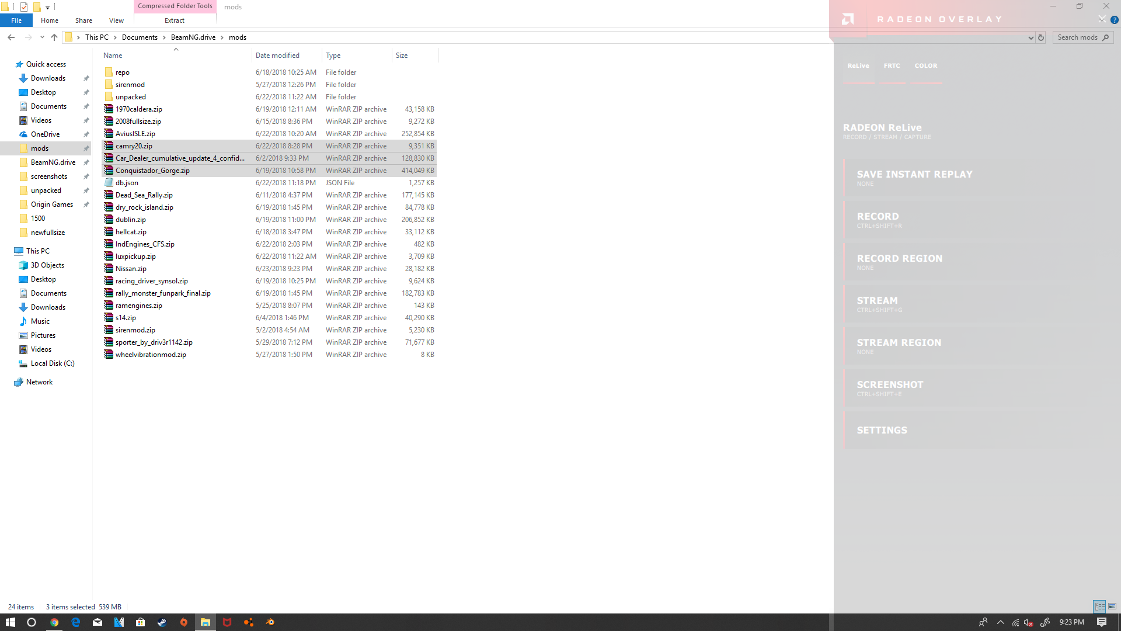Viewport: 1121px width, 631px height.
Task: Sort files by Name column
Action: pos(177,56)
